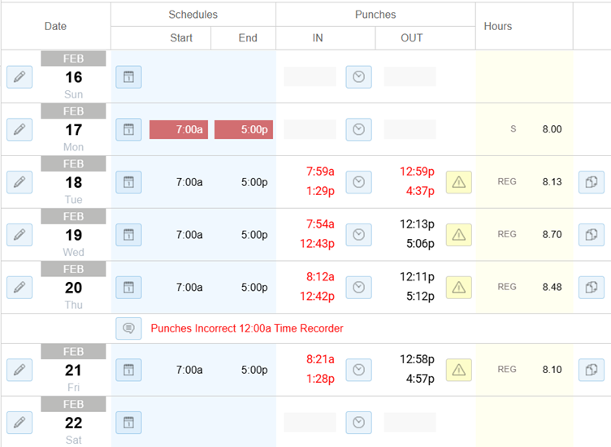Click the 8.00 scheduled hours on Feb 17

pyautogui.click(x=552, y=129)
